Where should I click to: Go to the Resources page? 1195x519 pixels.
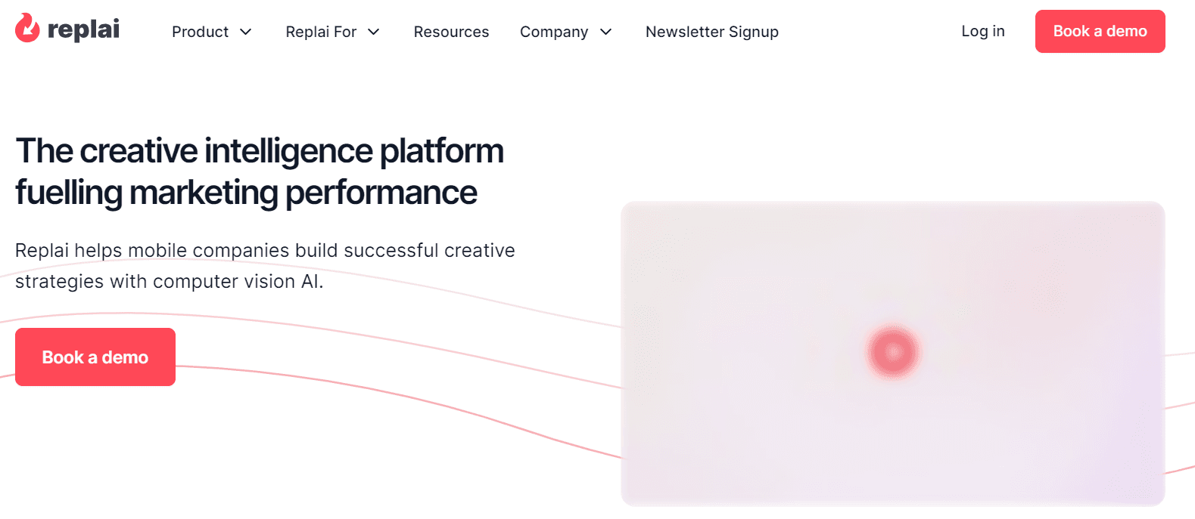click(451, 32)
